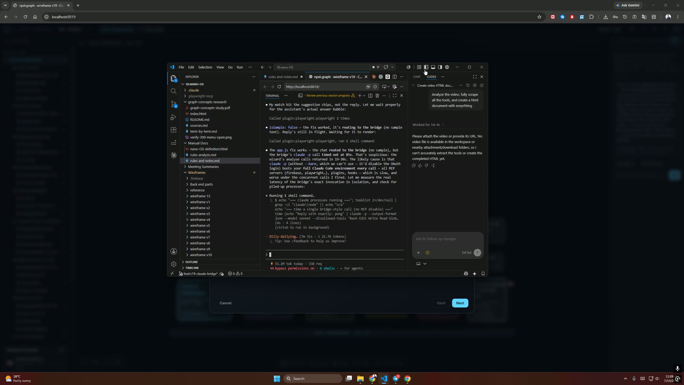Viewport: 684px width, 385px height.
Task: Click Review previous session progress link
Action: point(328,96)
